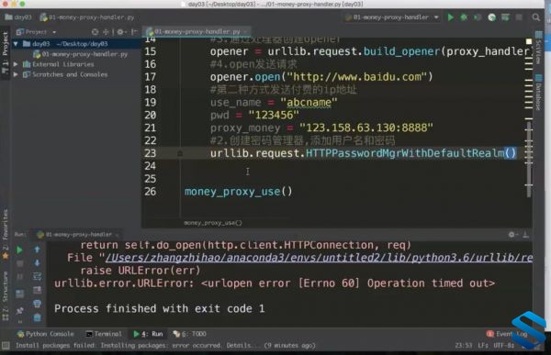Clear Run console with trash icon
Image resolution: width=551 pixels, height=355 pixels.
37,317
